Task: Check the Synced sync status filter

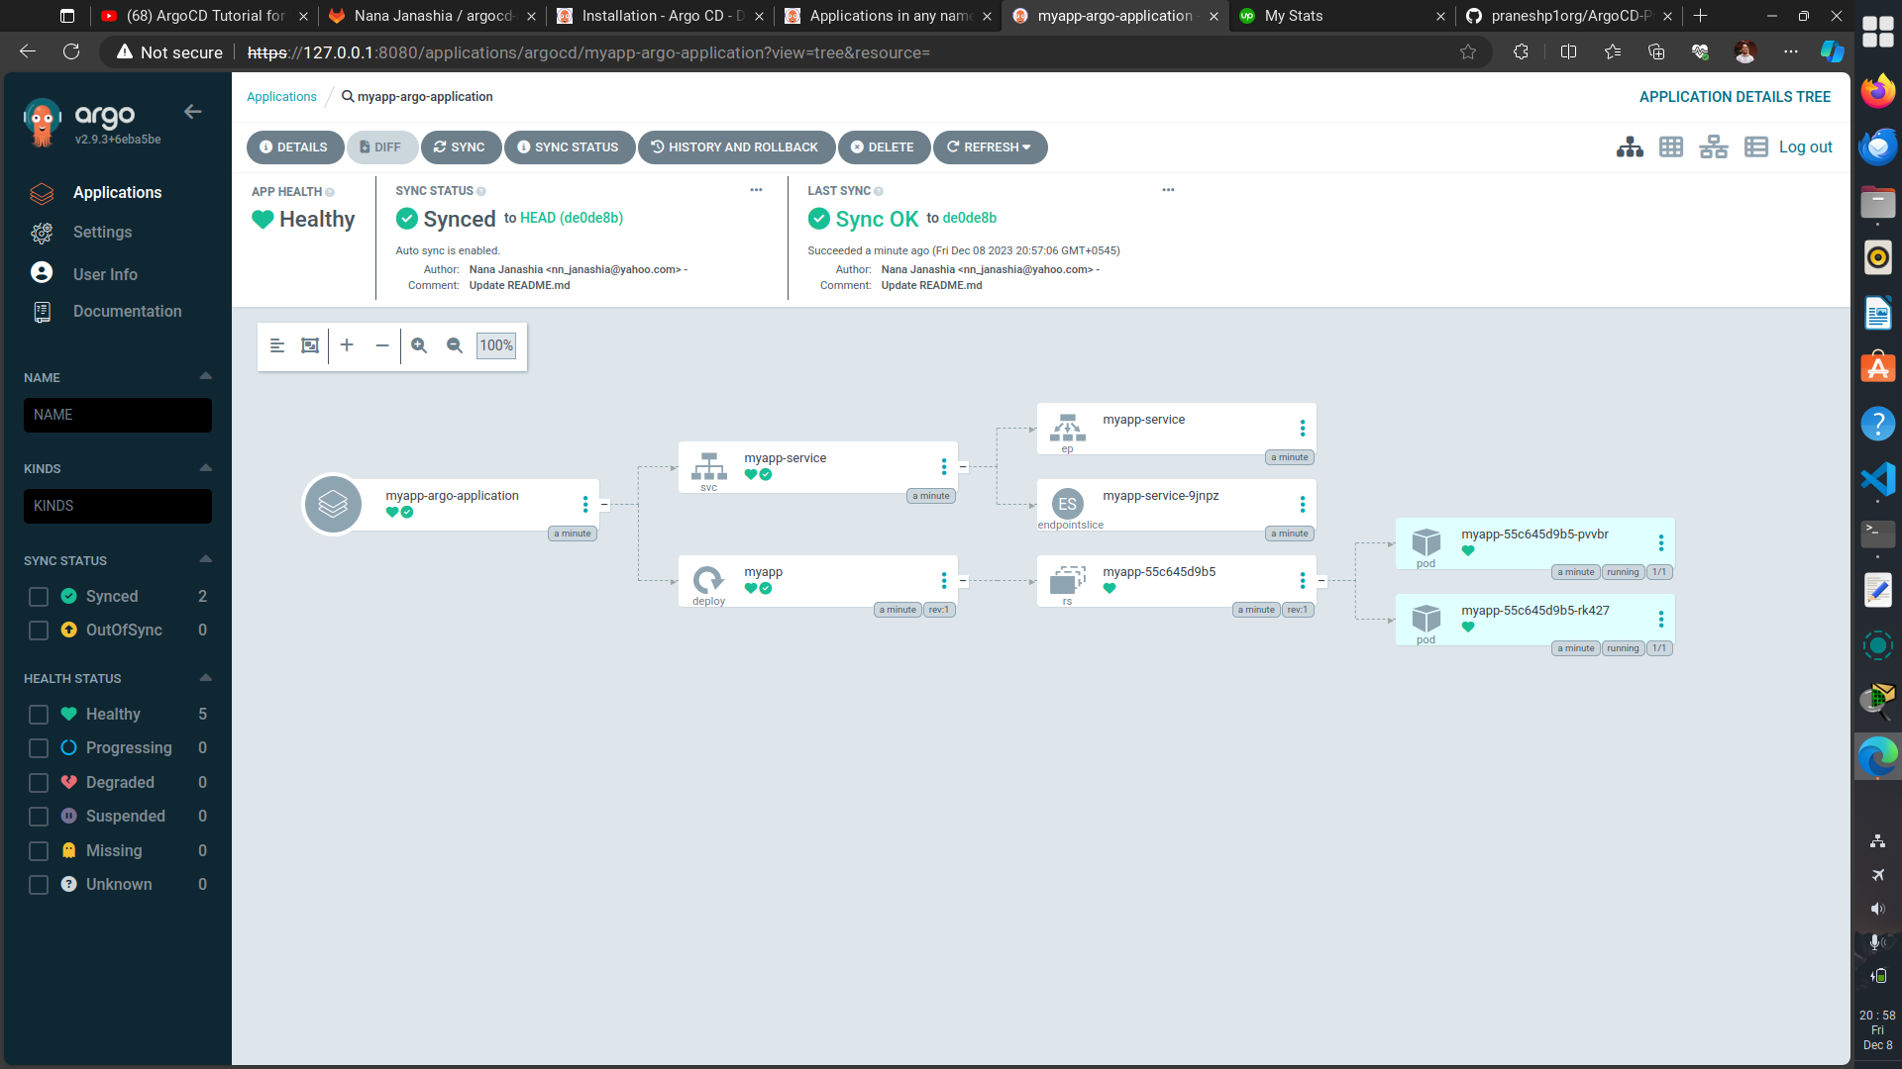Action: (x=39, y=597)
